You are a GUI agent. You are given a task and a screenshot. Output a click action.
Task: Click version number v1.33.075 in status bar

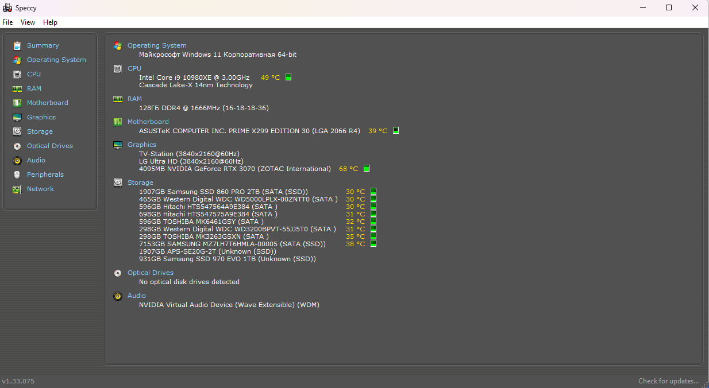coord(18,381)
